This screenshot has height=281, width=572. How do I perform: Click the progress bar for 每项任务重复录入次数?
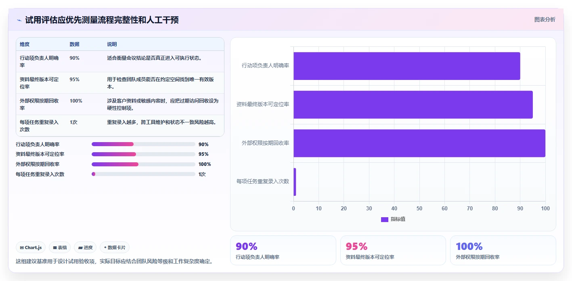coord(143,174)
